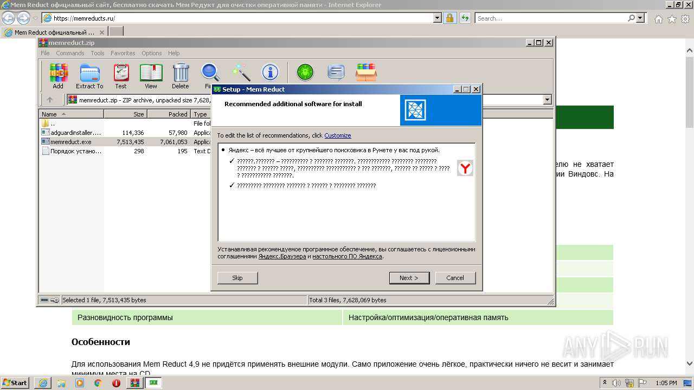Click the green VirusScan bug icon
This screenshot has height=390, width=694.
point(305,72)
